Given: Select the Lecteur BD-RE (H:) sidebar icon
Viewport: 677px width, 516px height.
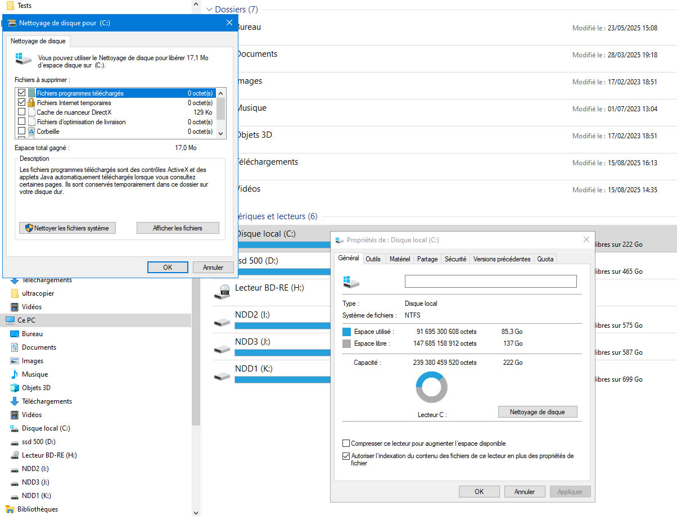Looking at the screenshot, I should [x=15, y=455].
